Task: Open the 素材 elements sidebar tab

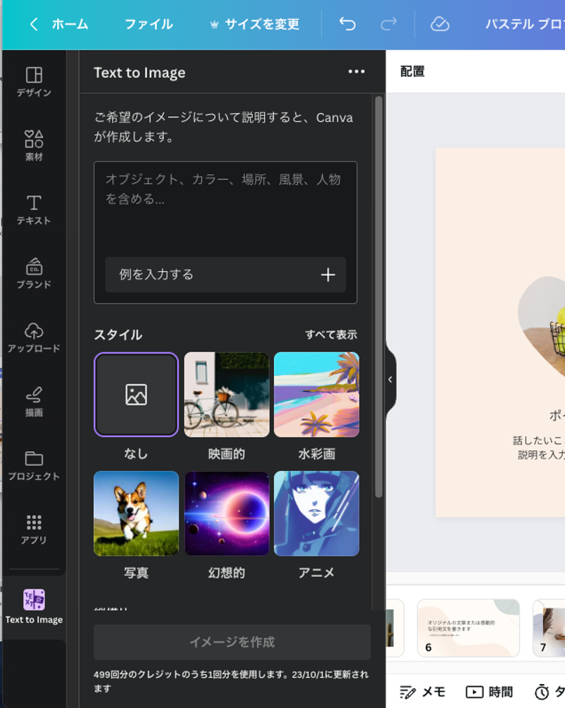Action: [x=34, y=146]
